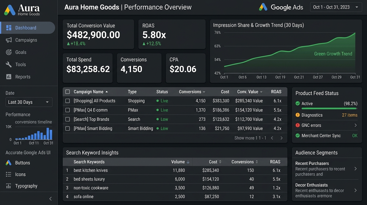
Task: Click the 27 items diagnostics link
Action: [350, 115]
